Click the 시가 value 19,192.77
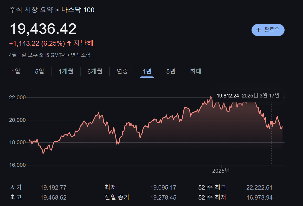 click(53, 188)
